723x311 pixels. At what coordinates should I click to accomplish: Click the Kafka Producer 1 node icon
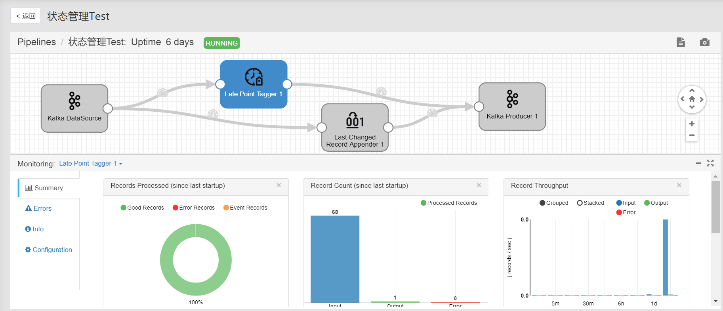(x=512, y=99)
